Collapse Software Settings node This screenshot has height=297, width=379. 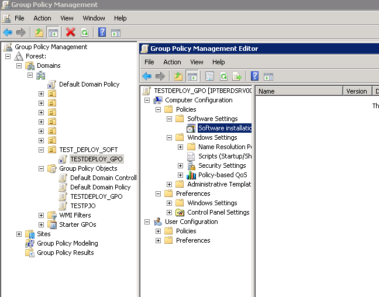(x=170, y=119)
